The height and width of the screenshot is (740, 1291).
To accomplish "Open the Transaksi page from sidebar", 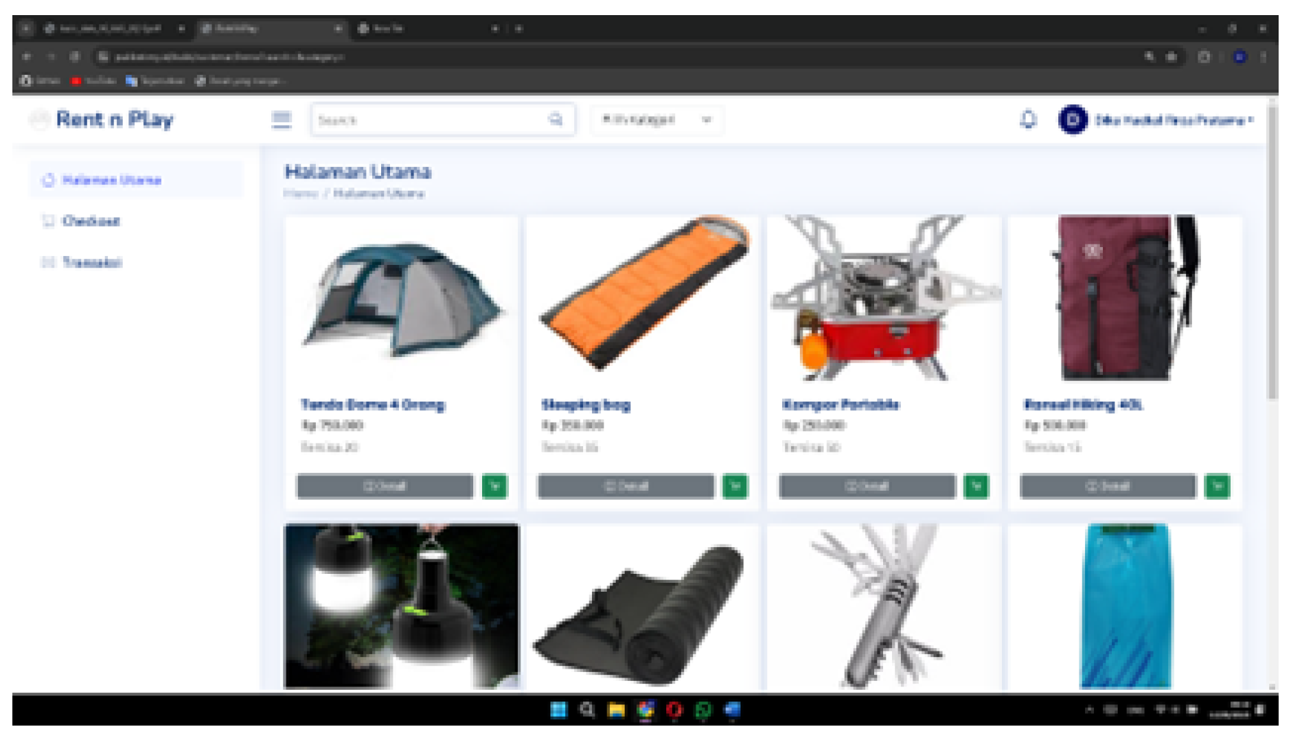I will (91, 262).
